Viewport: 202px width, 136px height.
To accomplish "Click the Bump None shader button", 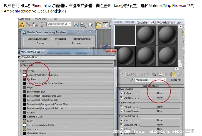I will pyautogui.click(x=160, y=120).
